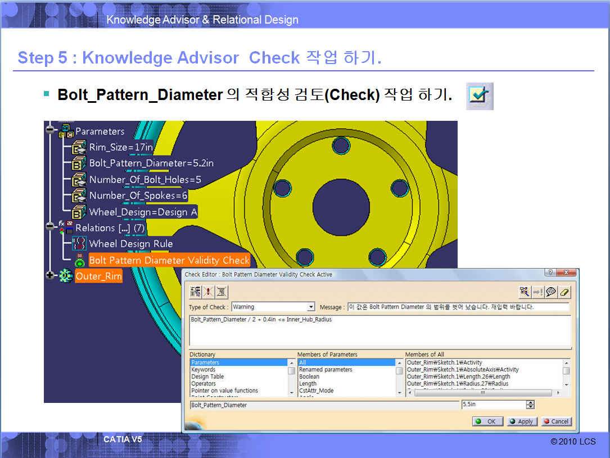Click the Wheel Design Rule icon in tree

click(x=79, y=244)
